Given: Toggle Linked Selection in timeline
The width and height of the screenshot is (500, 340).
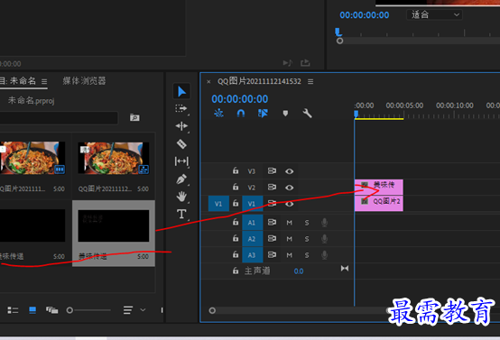Looking at the screenshot, I should pos(263,113).
